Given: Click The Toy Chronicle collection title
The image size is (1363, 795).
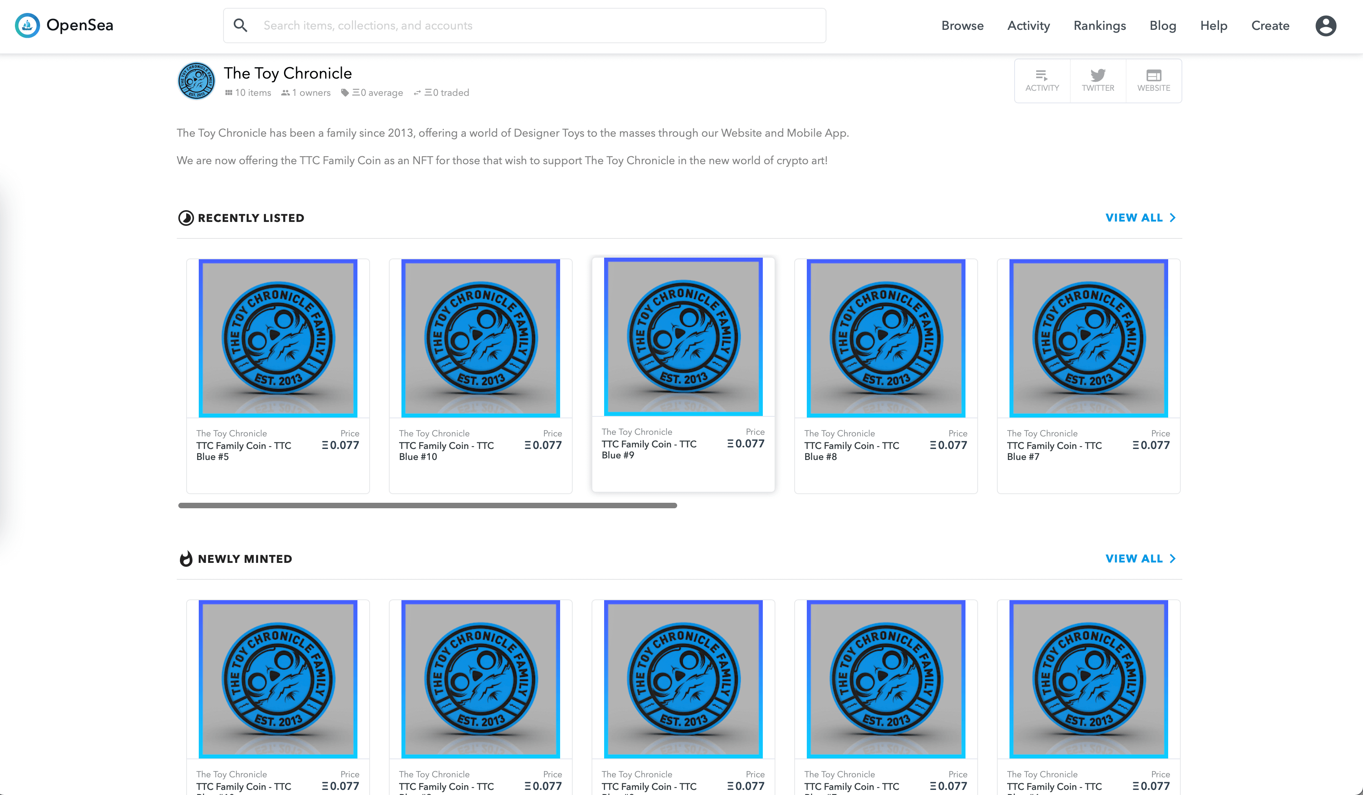Looking at the screenshot, I should [x=288, y=73].
